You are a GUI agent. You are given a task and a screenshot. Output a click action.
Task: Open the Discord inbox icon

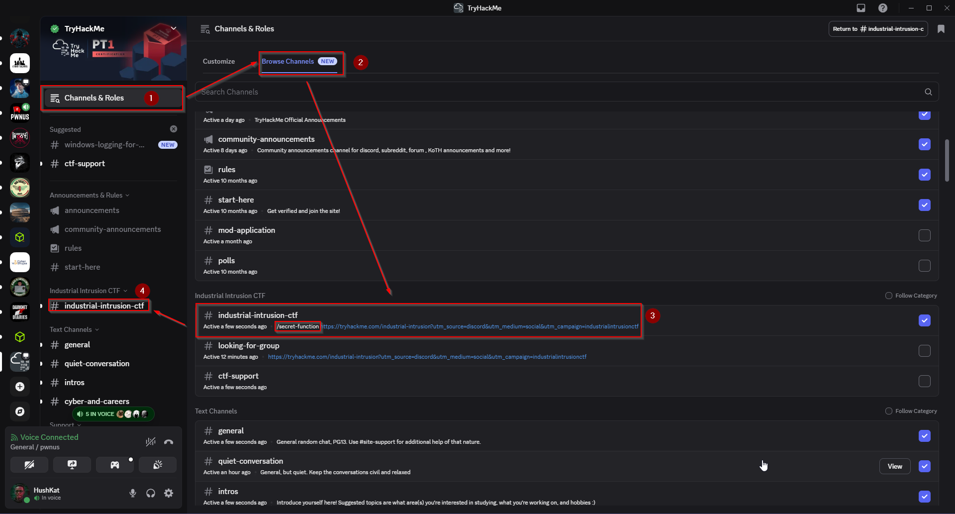coord(861,8)
